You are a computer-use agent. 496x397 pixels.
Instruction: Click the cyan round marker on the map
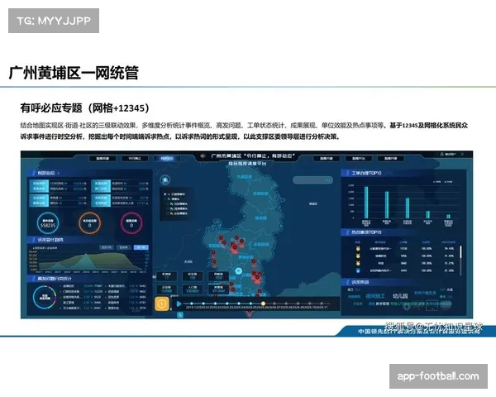[239, 271]
